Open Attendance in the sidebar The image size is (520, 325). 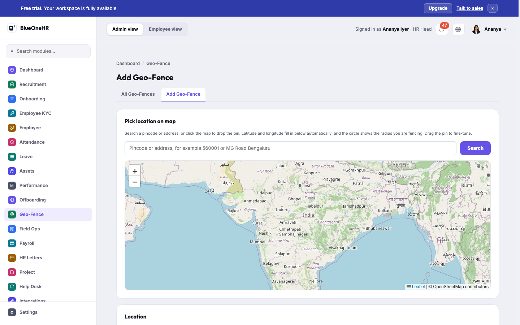point(48,142)
